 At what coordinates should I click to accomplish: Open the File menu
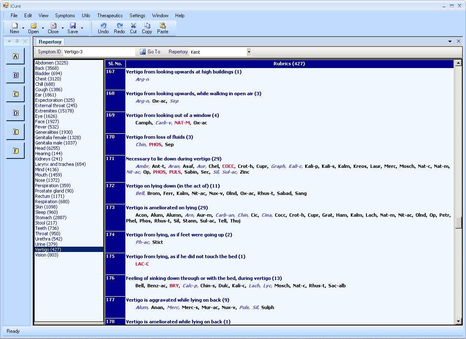pos(14,16)
